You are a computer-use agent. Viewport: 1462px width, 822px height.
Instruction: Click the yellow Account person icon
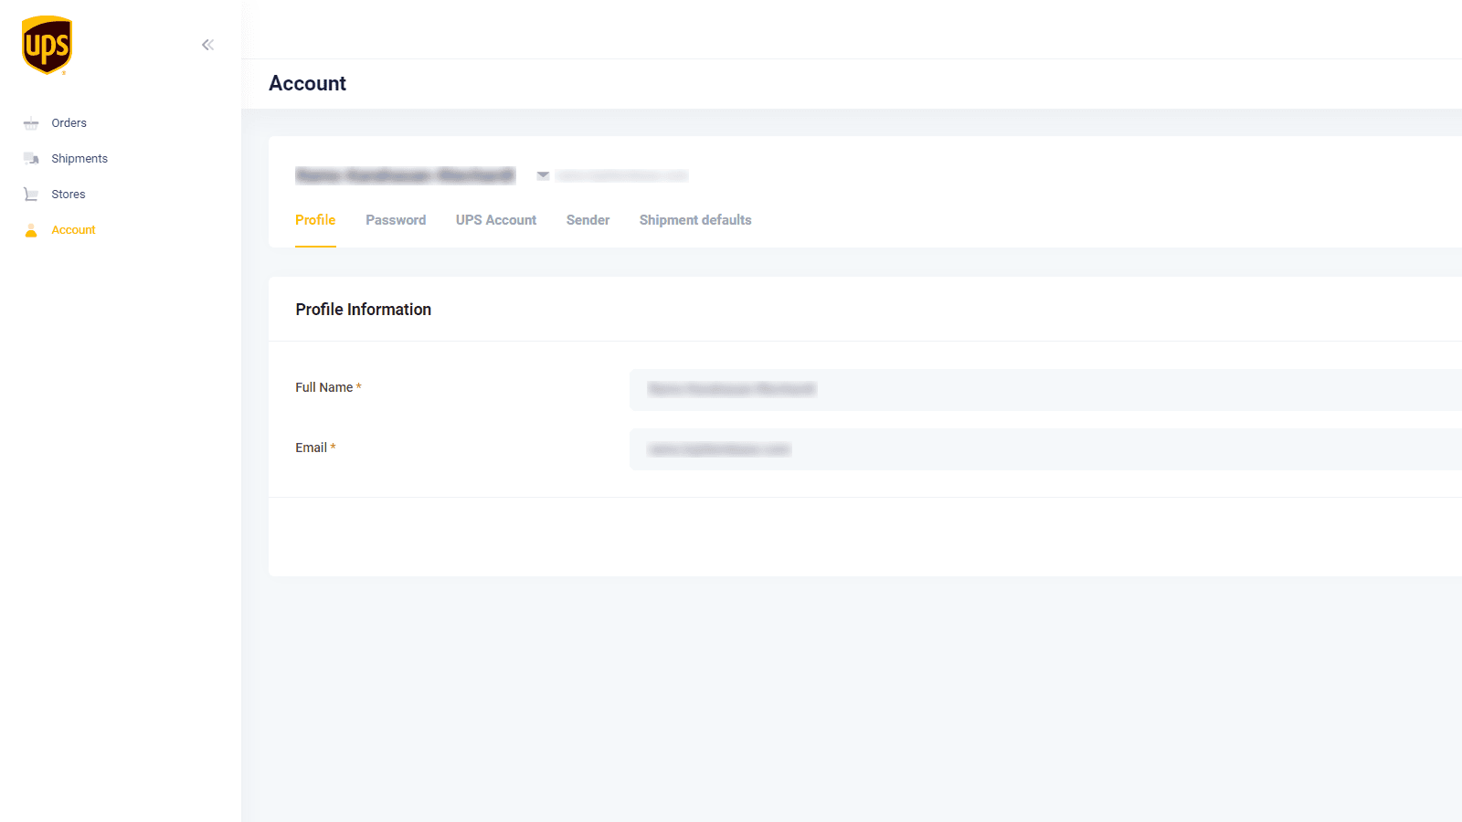(x=30, y=229)
